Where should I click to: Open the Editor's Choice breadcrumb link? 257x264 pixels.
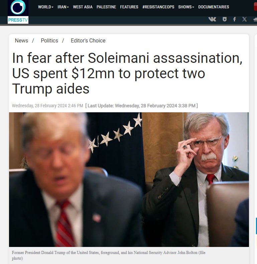pyautogui.click(x=88, y=40)
